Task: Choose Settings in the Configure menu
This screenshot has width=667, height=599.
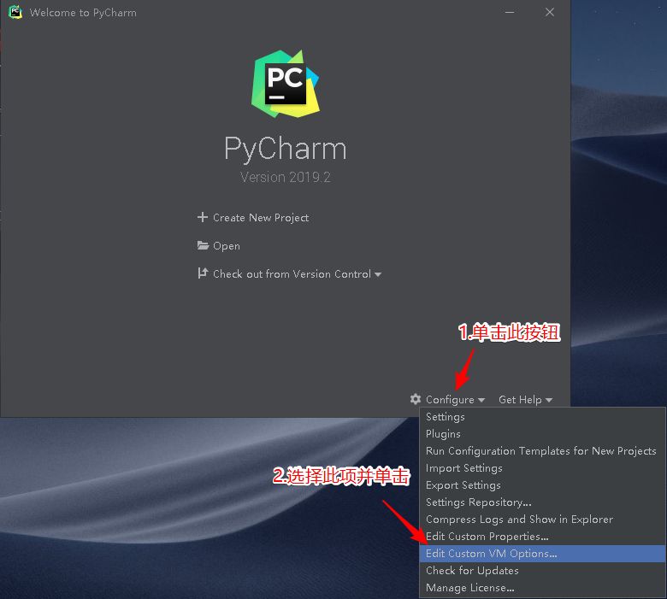Action: [x=542, y=417]
